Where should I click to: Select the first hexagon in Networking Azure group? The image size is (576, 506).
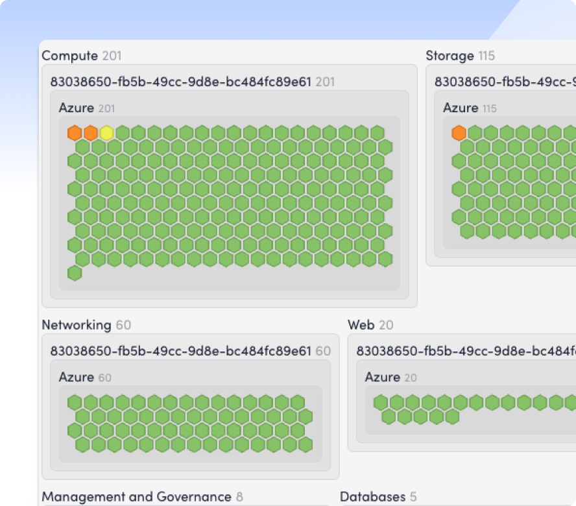(x=75, y=402)
